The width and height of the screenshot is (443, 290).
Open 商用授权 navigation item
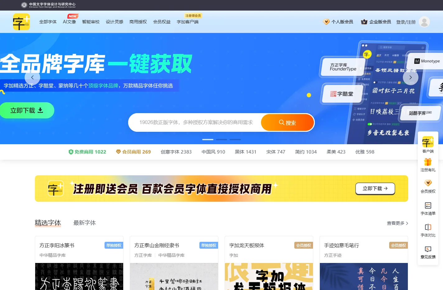click(x=138, y=22)
